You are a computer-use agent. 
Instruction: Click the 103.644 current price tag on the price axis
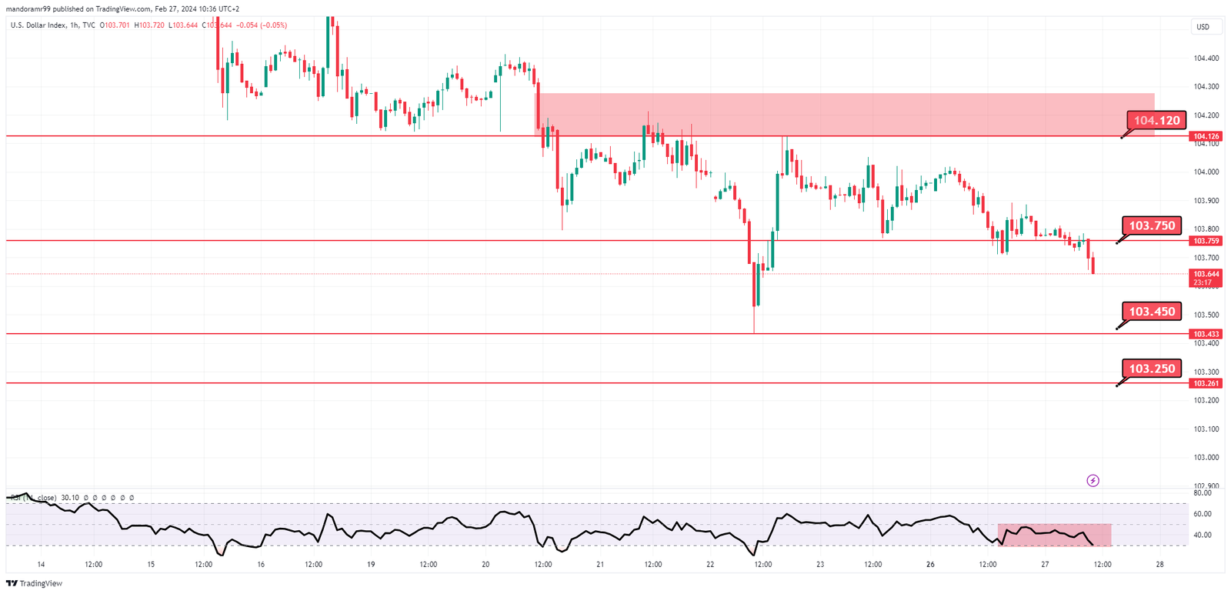tap(1206, 278)
